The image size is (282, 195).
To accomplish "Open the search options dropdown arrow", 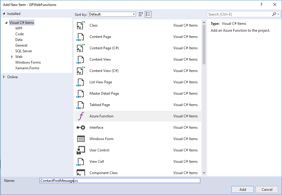I will (x=278, y=14).
